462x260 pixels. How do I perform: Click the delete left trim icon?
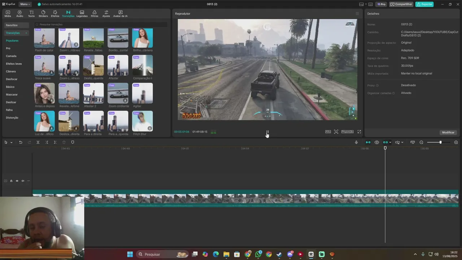47,142
